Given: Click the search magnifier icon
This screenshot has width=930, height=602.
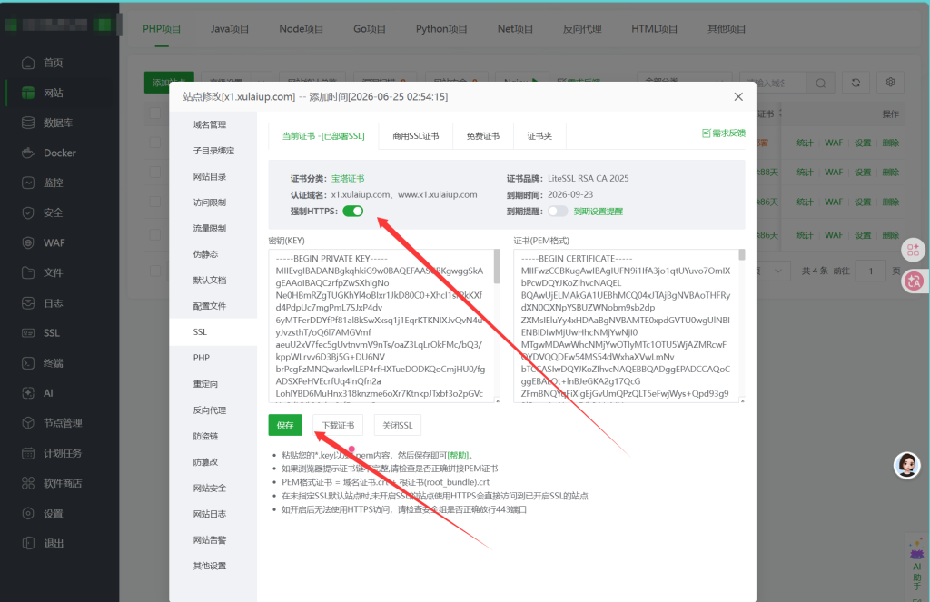Looking at the screenshot, I should (820, 83).
